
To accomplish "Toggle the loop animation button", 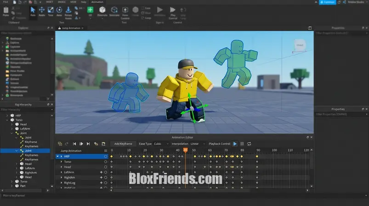I will [249, 144].
